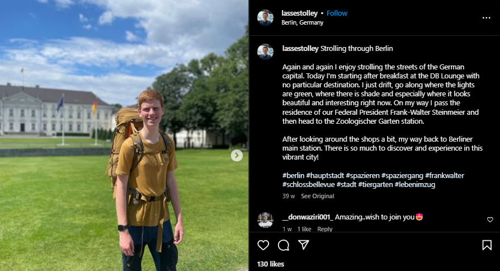Open the three-dot more options menu
The width and height of the screenshot is (500, 271).
tap(486, 18)
